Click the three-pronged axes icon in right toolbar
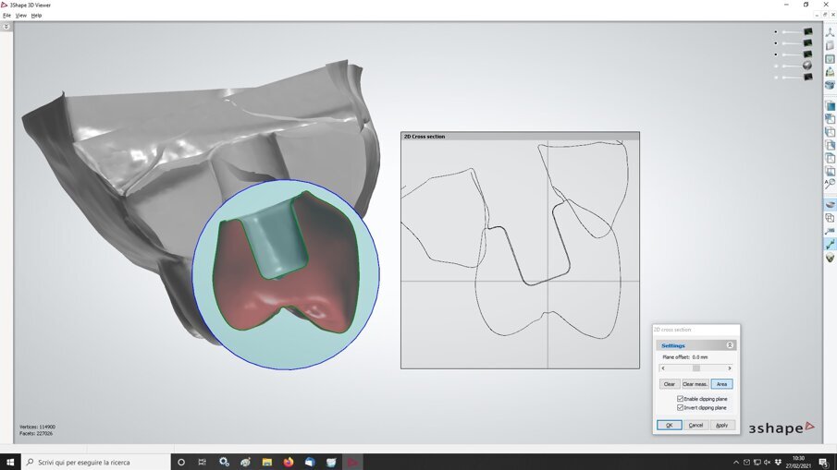 (x=830, y=33)
